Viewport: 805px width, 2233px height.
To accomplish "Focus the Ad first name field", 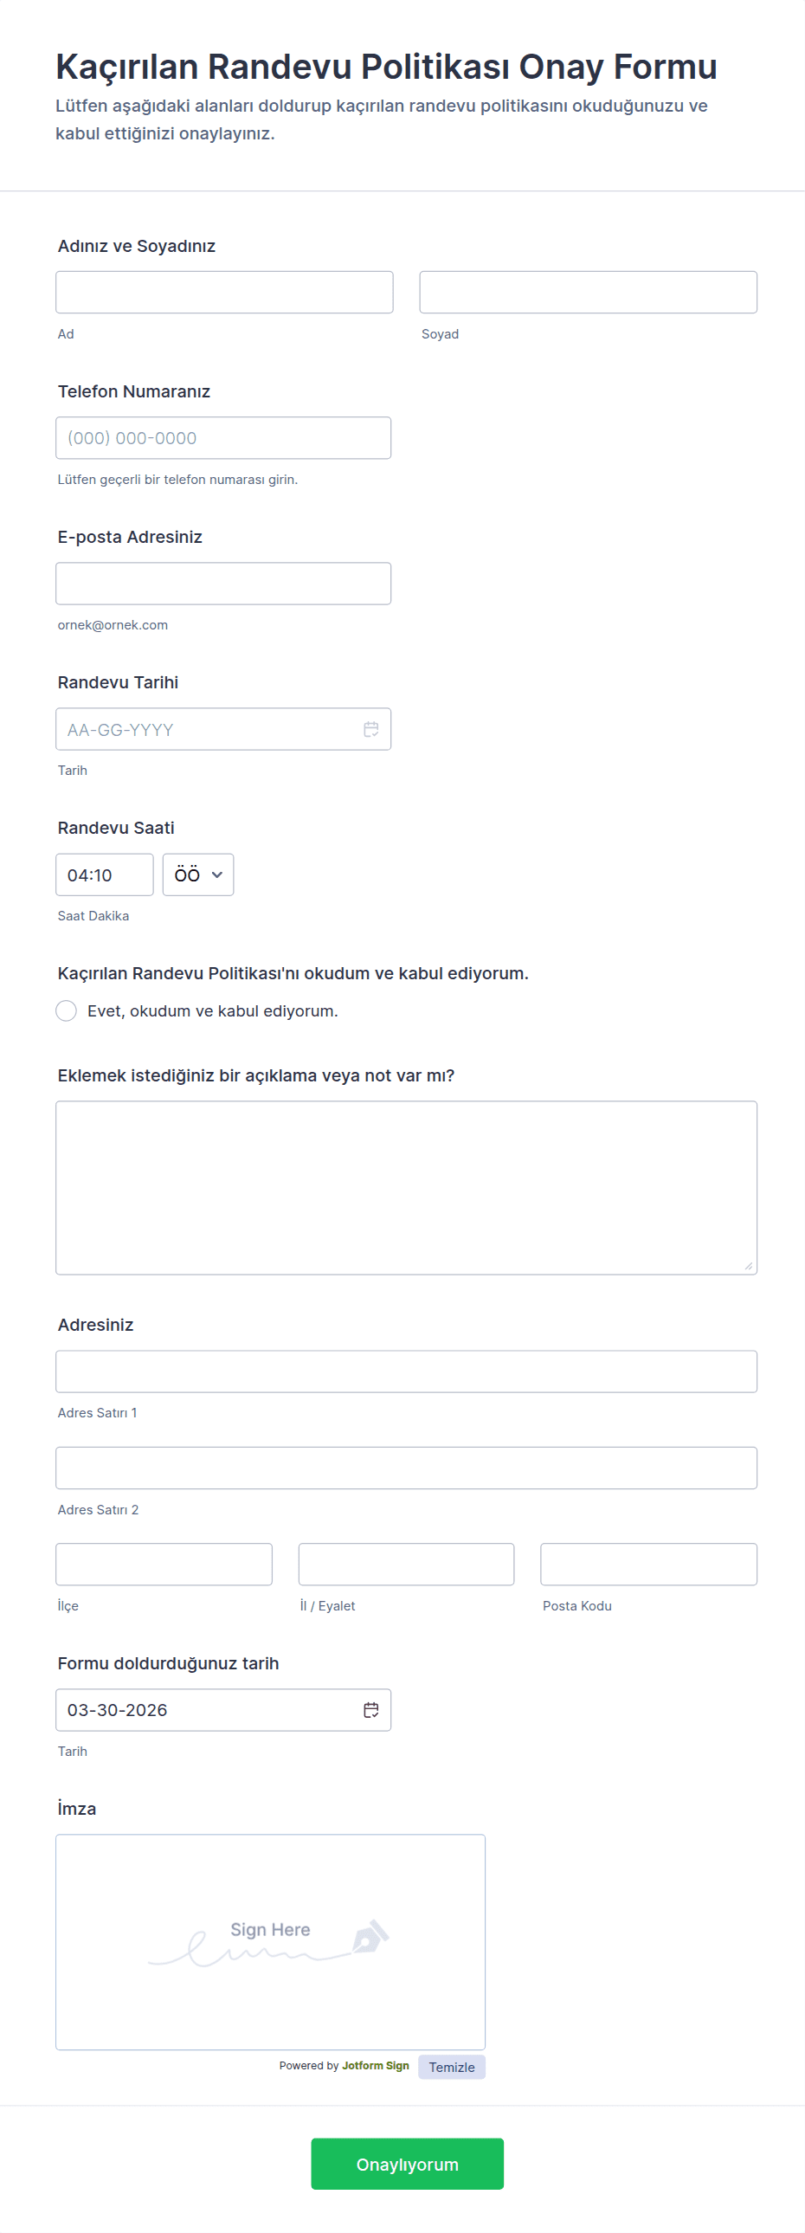I will tap(224, 292).
